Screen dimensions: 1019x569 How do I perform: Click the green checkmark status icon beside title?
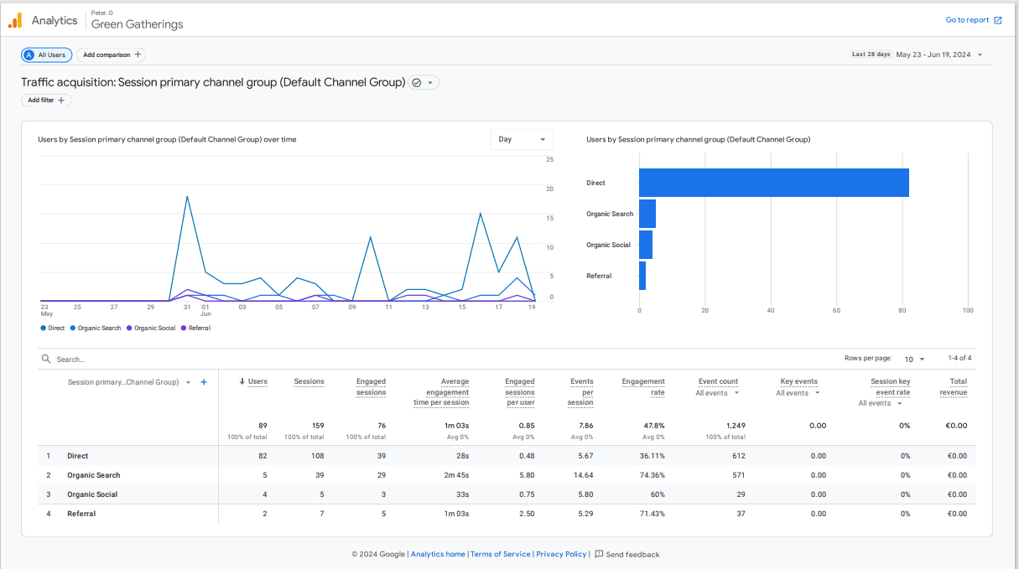(x=417, y=83)
